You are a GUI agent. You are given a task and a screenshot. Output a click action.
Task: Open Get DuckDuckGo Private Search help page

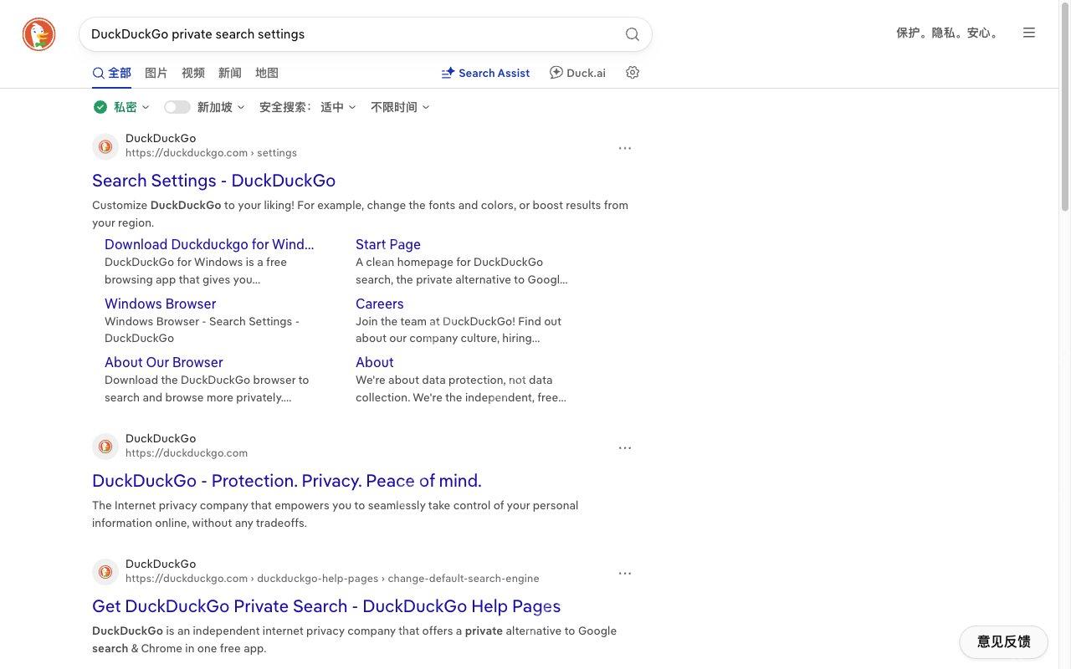click(x=326, y=606)
